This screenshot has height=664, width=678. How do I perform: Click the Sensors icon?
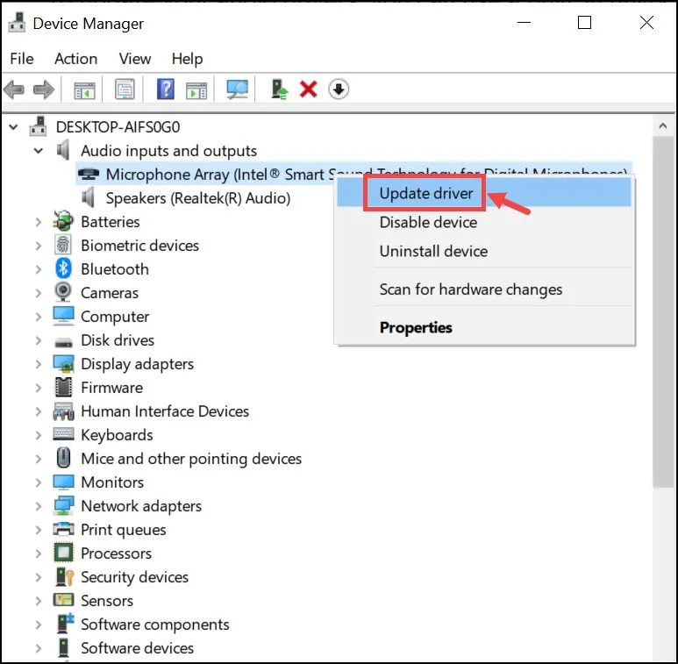click(63, 600)
